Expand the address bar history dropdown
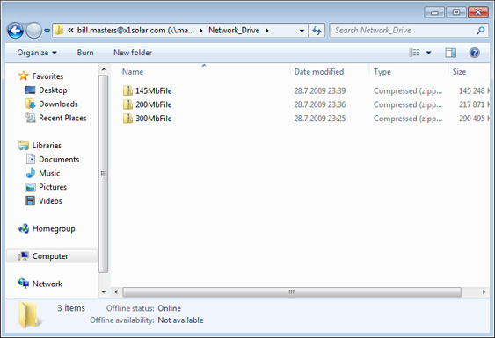 pyautogui.click(x=302, y=31)
